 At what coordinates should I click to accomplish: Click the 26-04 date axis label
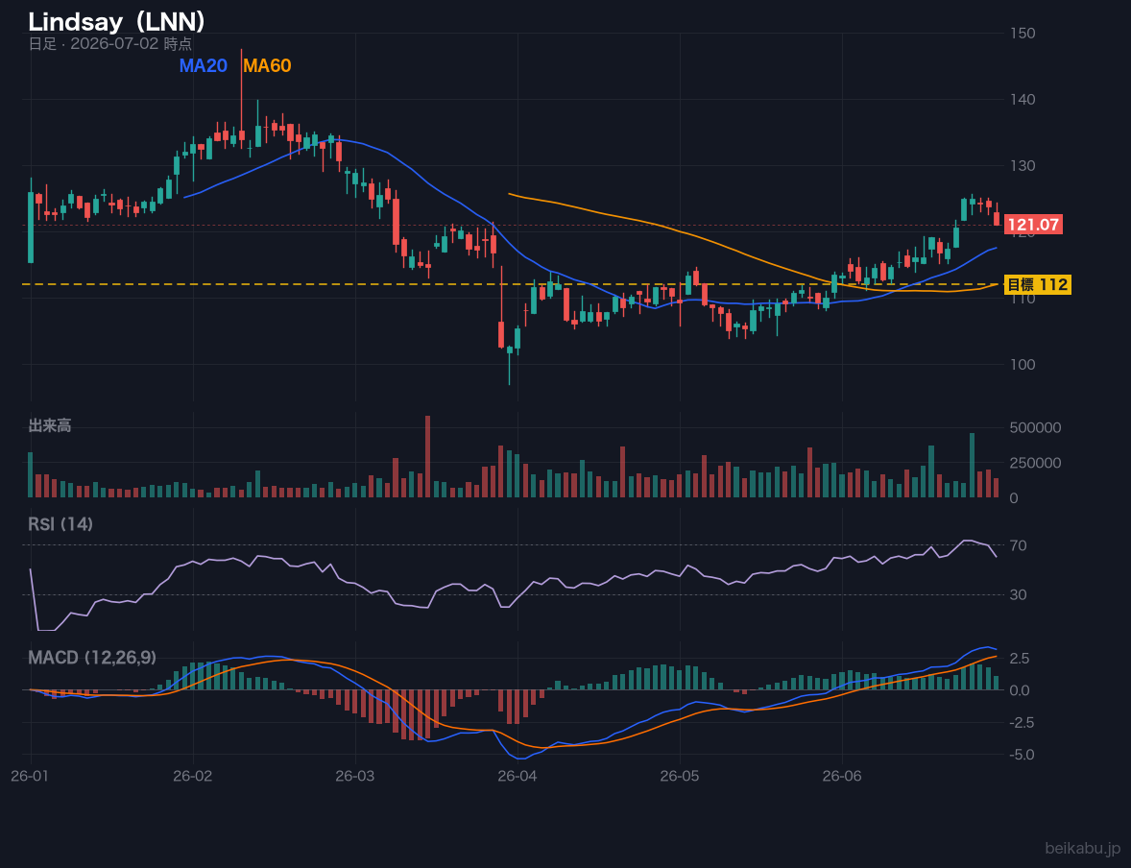pos(517,777)
